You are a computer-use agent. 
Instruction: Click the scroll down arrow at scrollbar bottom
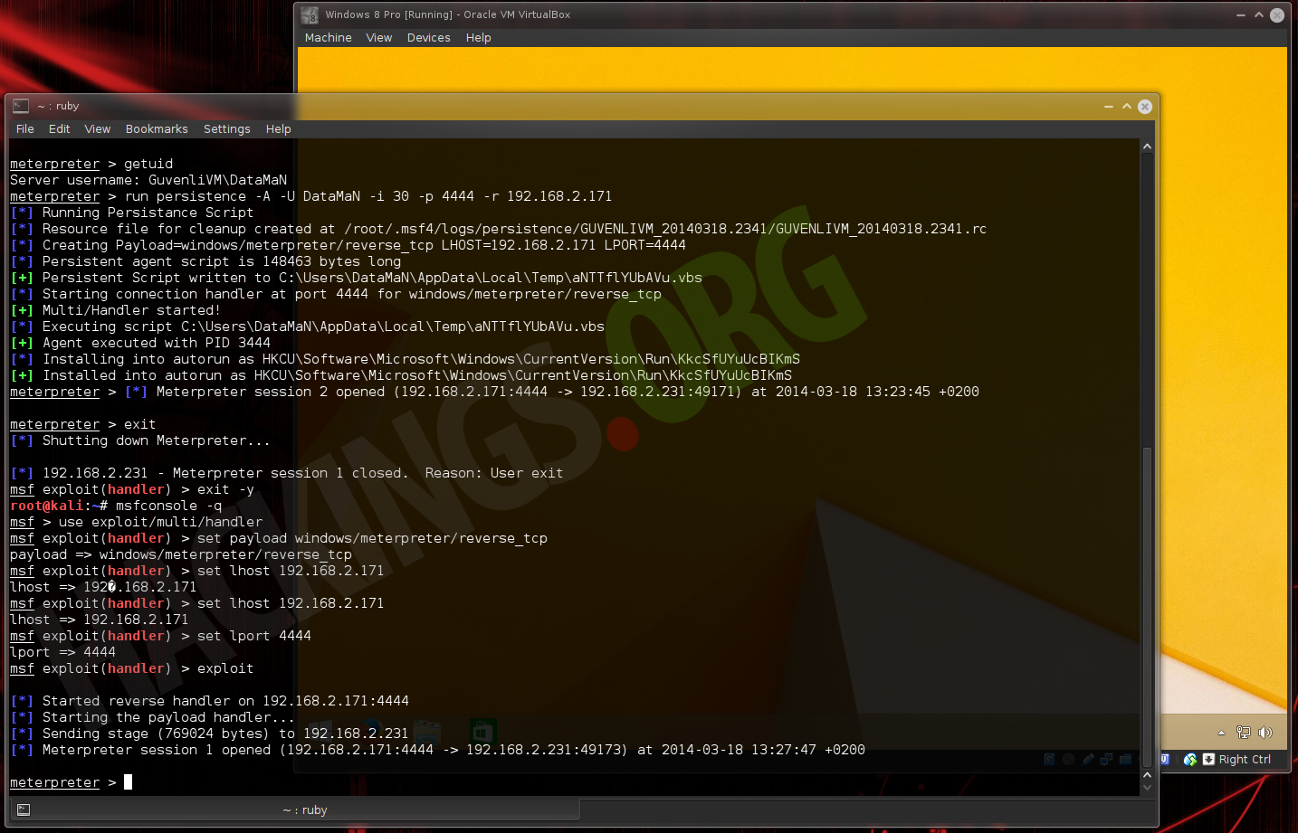[1147, 787]
